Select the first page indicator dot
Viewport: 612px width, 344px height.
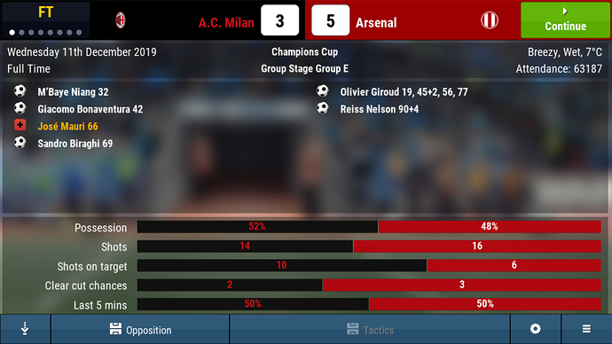(12, 33)
